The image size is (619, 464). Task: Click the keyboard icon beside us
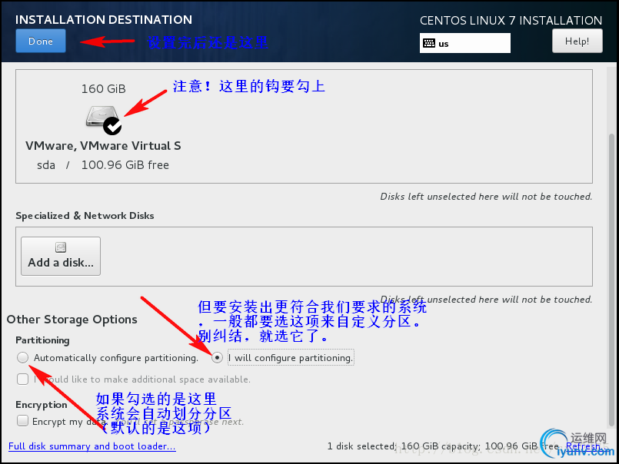click(x=429, y=43)
